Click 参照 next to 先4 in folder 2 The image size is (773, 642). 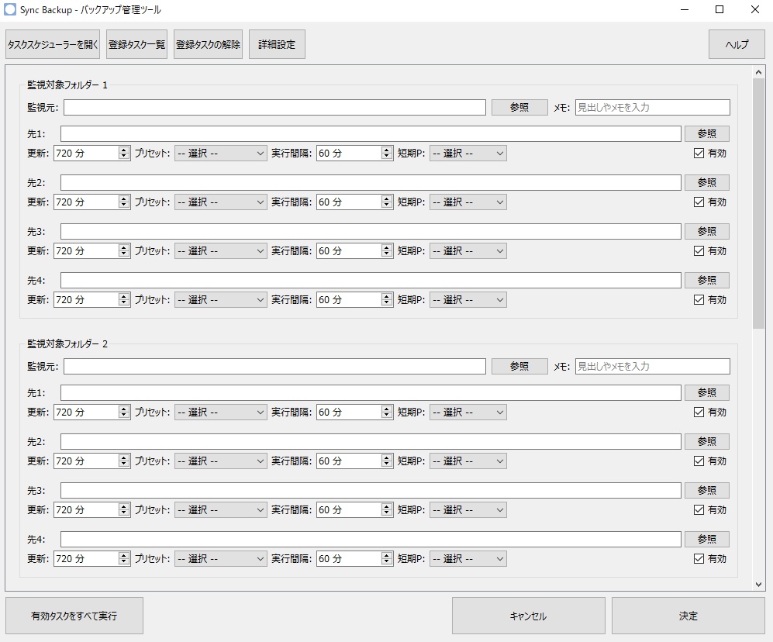point(706,539)
